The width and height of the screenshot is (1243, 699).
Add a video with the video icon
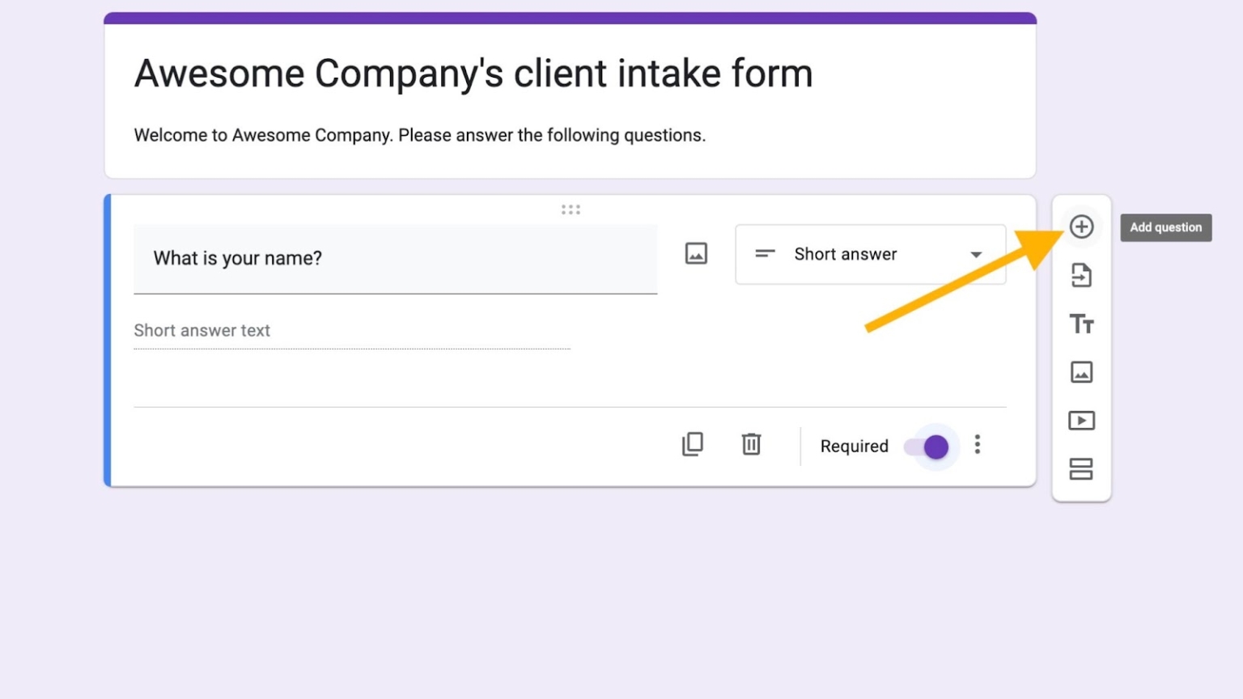click(1082, 420)
